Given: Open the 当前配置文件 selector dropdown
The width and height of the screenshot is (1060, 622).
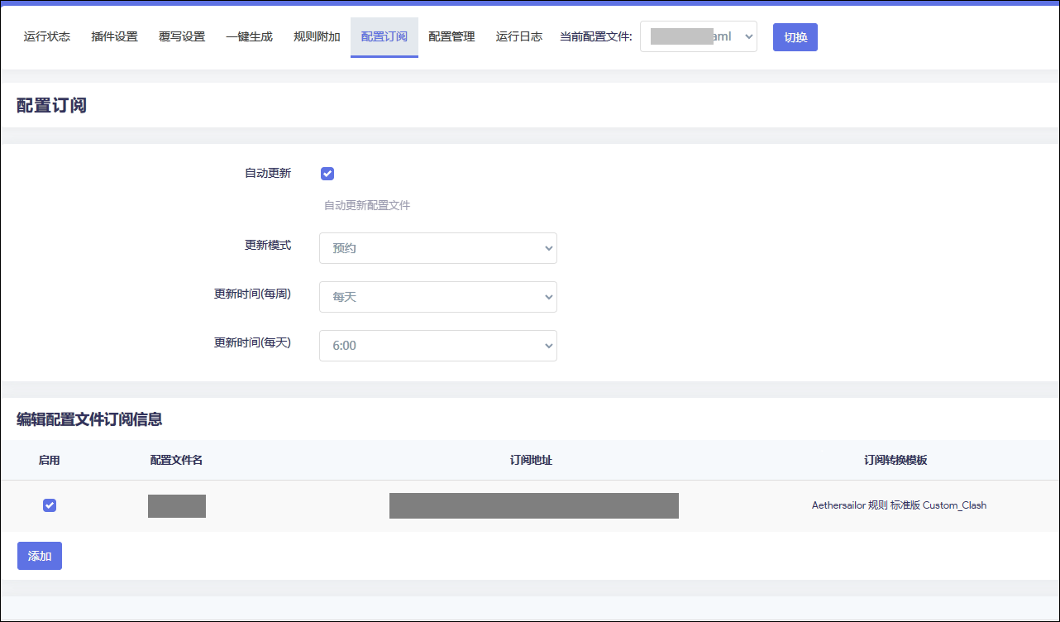Looking at the screenshot, I should [698, 36].
